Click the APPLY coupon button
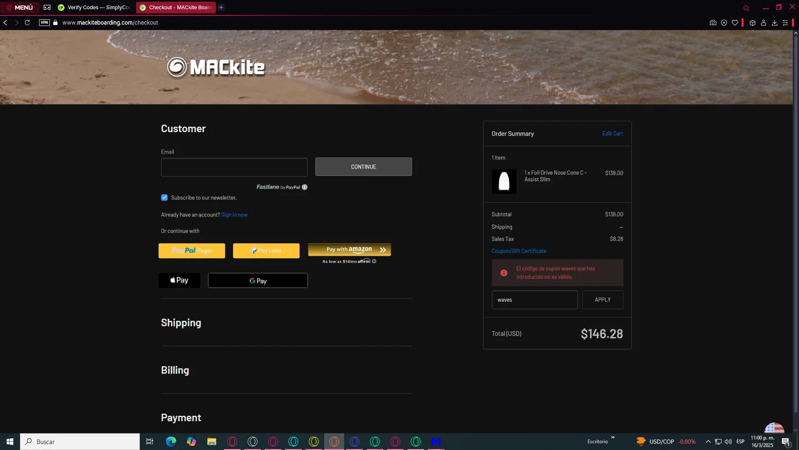The image size is (799, 450). point(602,300)
